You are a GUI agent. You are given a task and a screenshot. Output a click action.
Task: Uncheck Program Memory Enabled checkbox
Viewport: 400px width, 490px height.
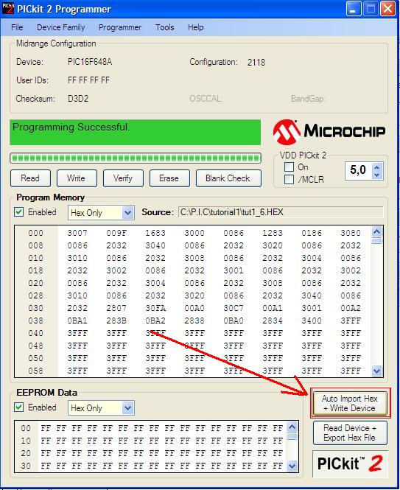click(x=18, y=212)
